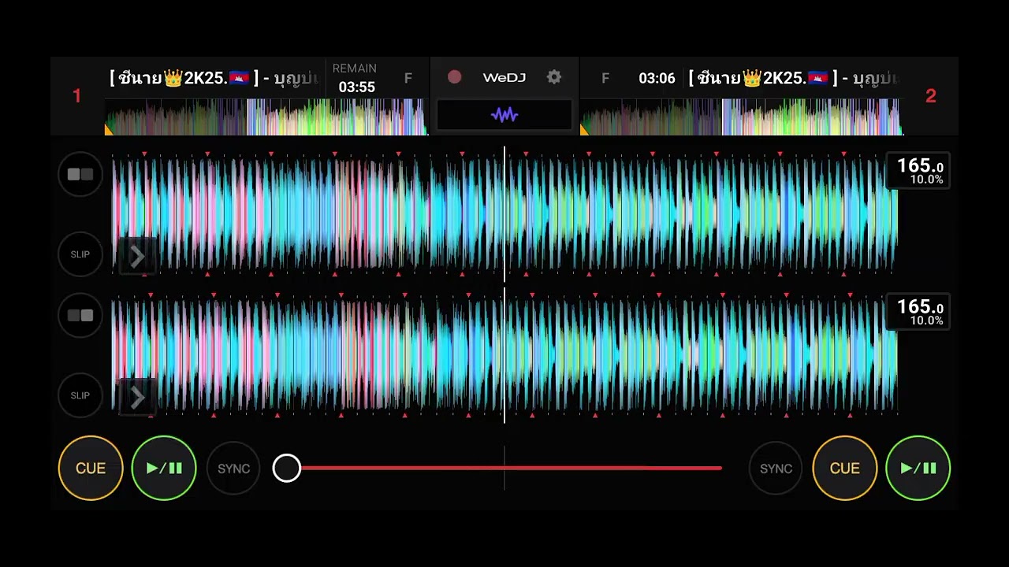
Task: Play or pause deck 1
Action: (164, 468)
